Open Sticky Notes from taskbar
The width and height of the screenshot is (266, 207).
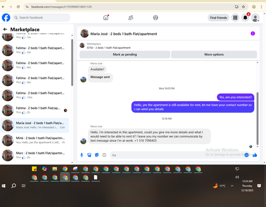tap(34, 169)
